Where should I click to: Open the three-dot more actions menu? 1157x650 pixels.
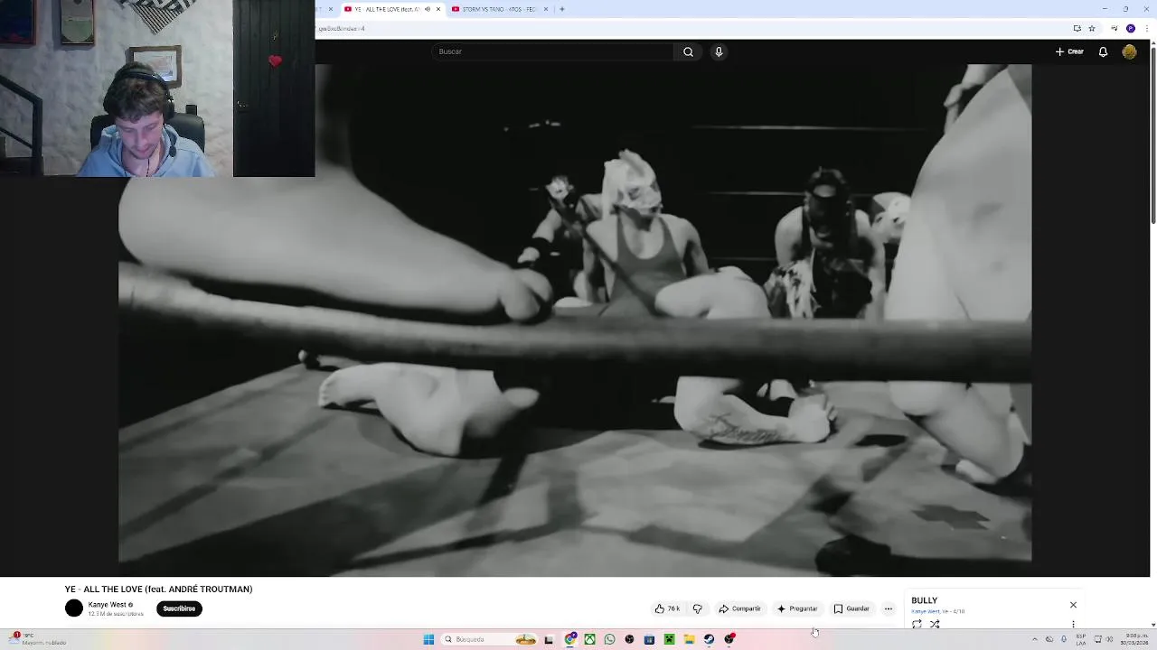pyautogui.click(x=889, y=608)
